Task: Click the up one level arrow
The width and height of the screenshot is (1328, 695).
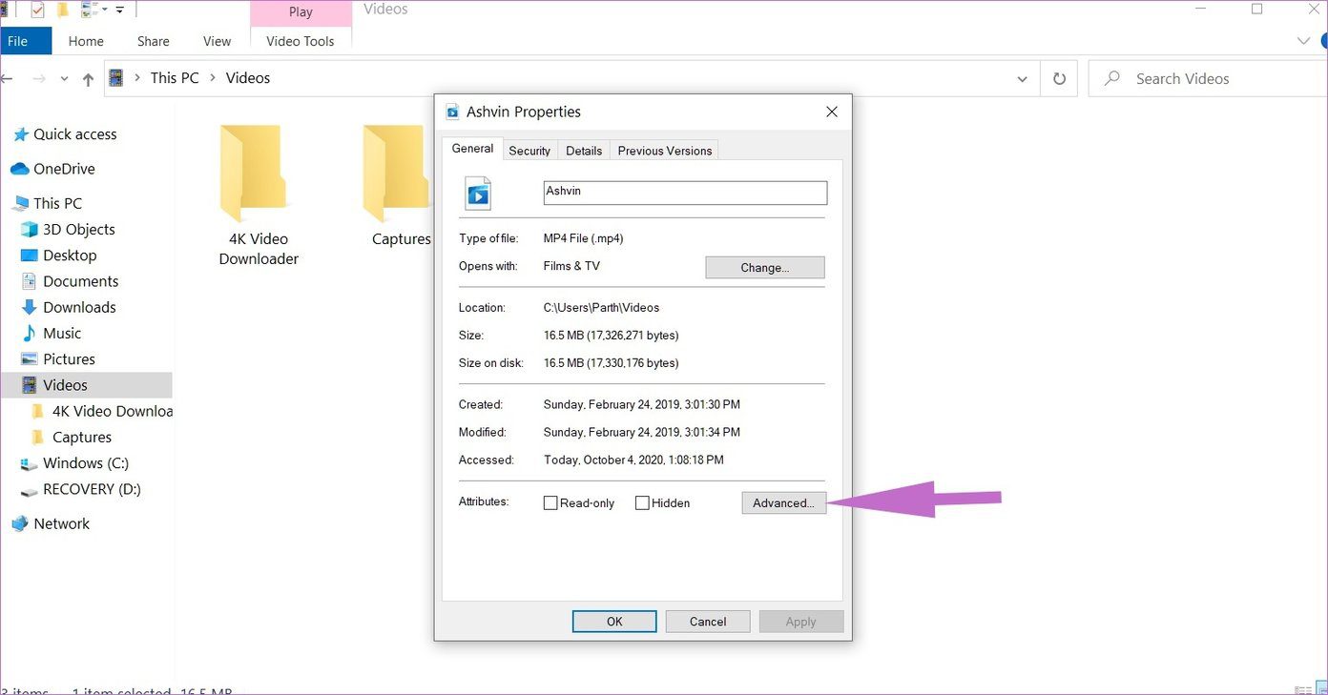Action: [88, 79]
